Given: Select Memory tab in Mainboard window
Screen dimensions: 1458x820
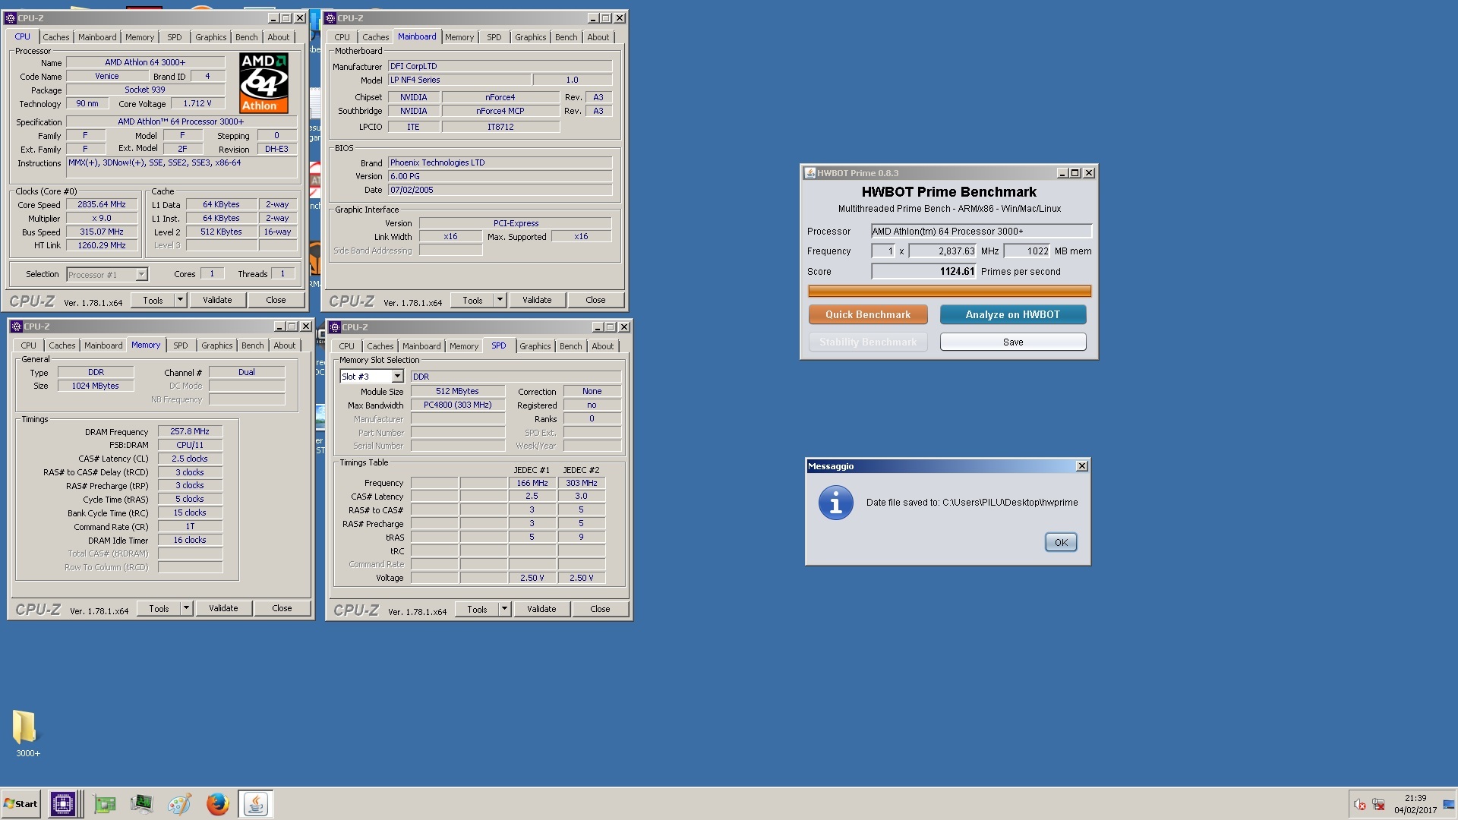Looking at the screenshot, I should pos(459,37).
